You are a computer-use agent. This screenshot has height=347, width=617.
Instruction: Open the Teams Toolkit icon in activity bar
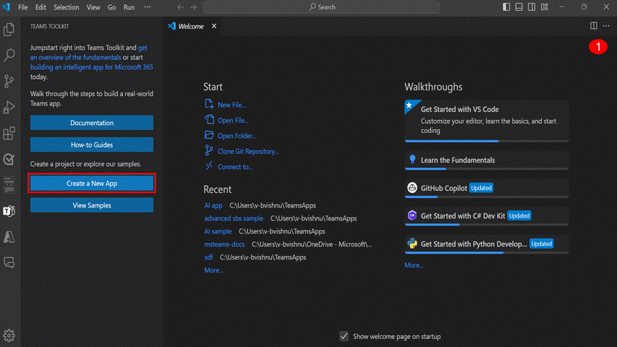tap(9, 211)
